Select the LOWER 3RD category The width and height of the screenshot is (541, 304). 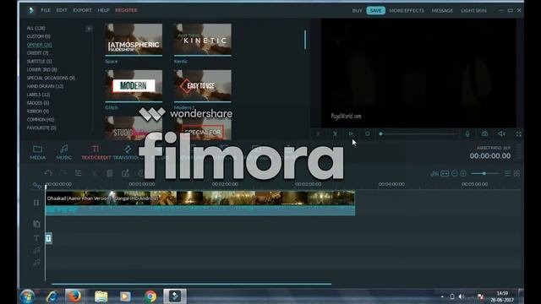[41, 69]
